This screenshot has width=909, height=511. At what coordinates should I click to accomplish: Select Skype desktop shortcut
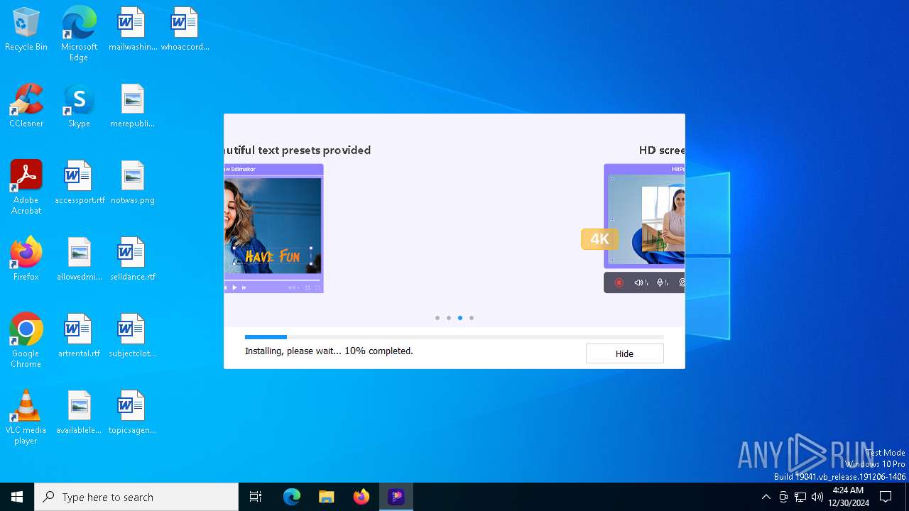tap(79, 106)
